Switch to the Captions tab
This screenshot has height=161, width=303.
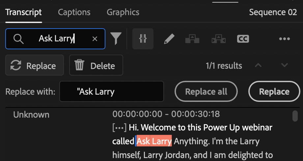(x=74, y=12)
